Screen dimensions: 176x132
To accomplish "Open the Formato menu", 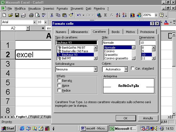I will (62, 9).
